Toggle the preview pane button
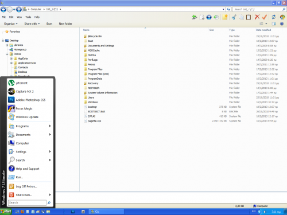Image resolution: width=287 pixels, height=215 pixels. point(274,24)
